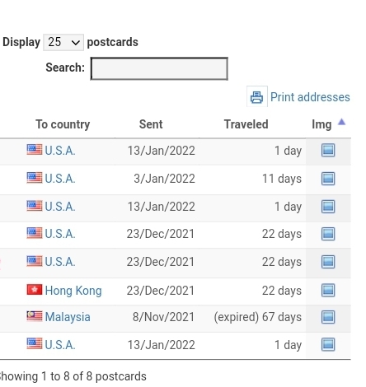Open image icon for 3/Jan/2022 postcard
Viewport: 366px width, 387px height.
[x=328, y=179]
